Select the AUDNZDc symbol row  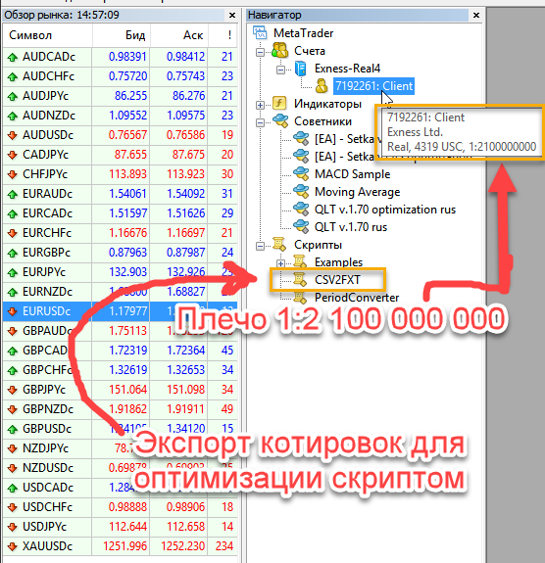pyautogui.click(x=120, y=116)
